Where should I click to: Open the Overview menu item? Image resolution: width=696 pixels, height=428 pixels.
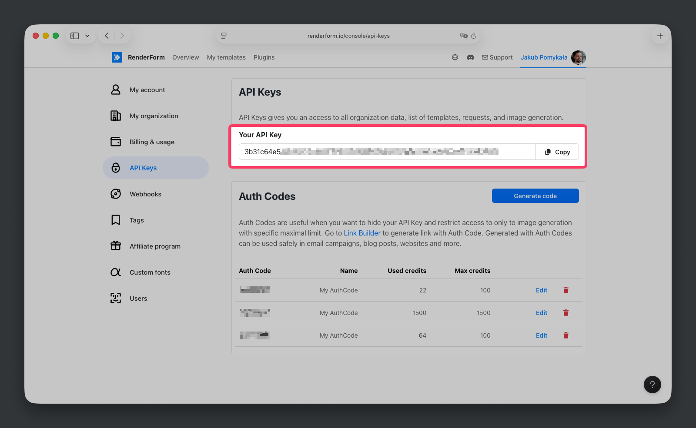tap(186, 57)
